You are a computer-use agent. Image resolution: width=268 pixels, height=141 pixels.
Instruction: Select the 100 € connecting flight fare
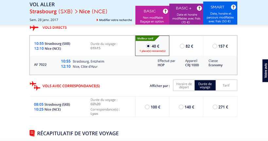point(147,107)
